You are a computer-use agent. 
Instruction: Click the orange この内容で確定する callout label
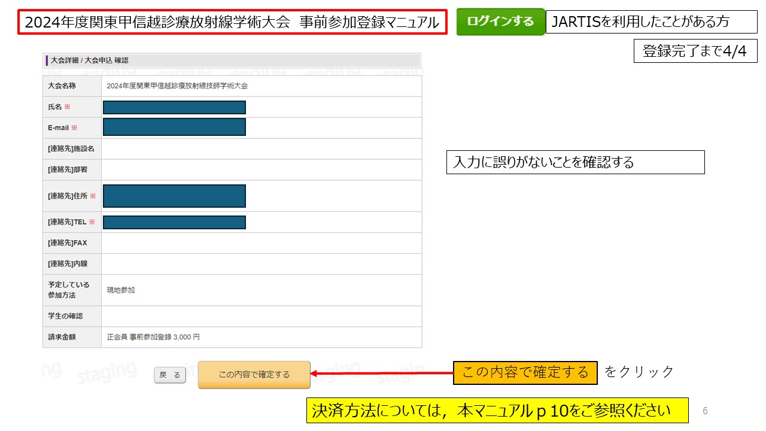click(x=525, y=372)
